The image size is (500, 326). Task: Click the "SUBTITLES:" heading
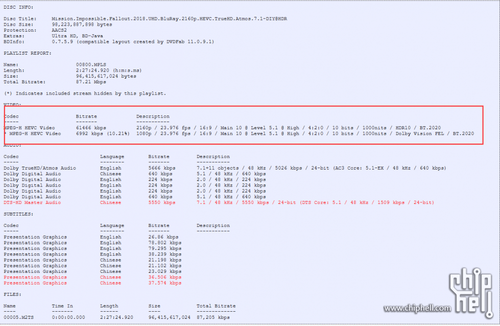(18, 214)
